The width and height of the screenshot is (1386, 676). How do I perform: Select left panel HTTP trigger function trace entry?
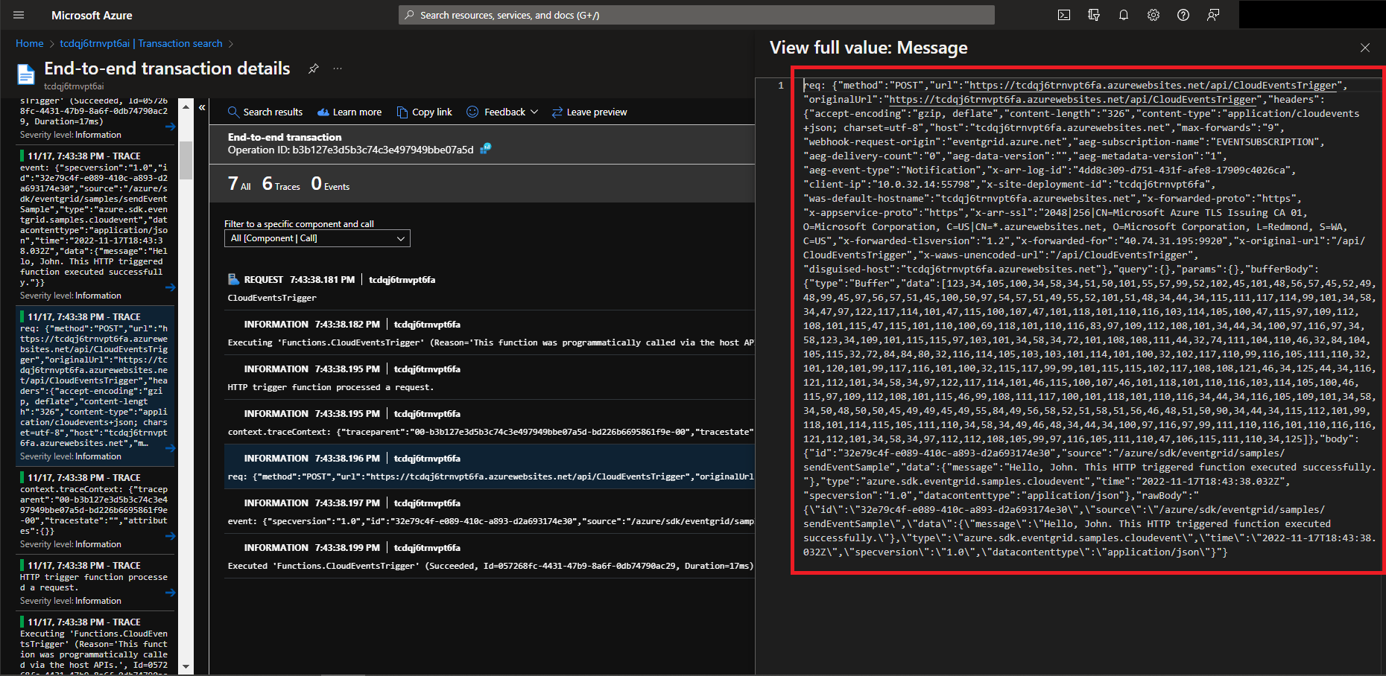click(95, 582)
